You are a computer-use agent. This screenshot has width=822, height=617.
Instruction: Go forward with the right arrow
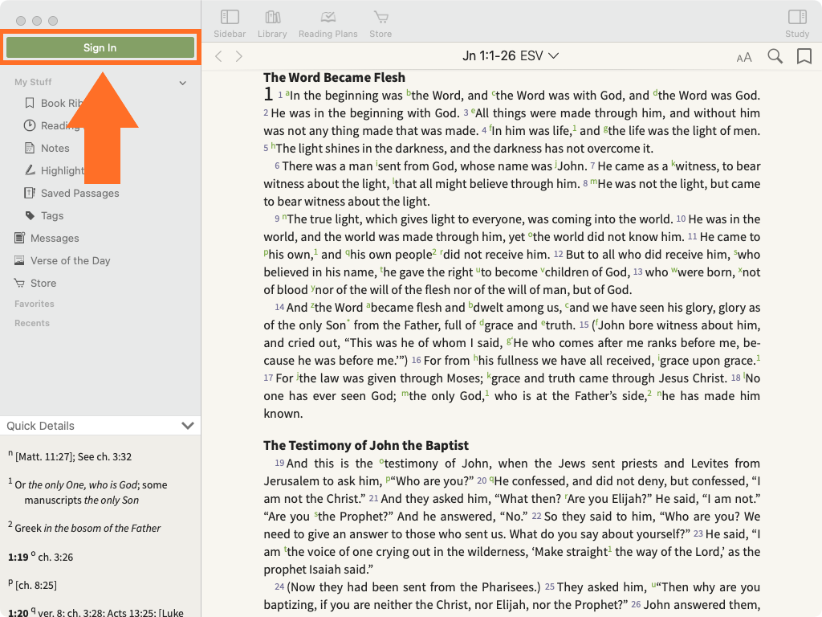[x=238, y=56]
